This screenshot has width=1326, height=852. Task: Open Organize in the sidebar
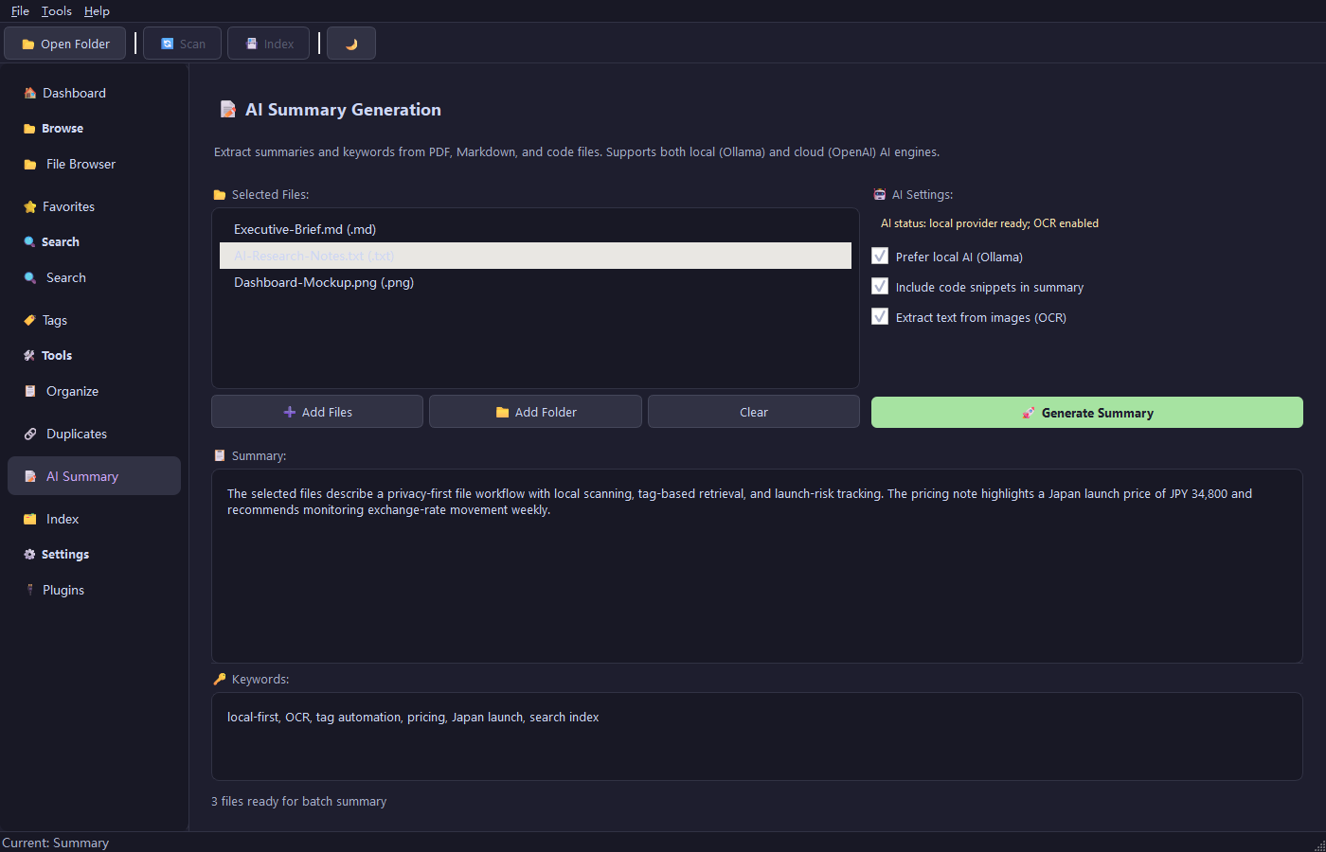94,391
